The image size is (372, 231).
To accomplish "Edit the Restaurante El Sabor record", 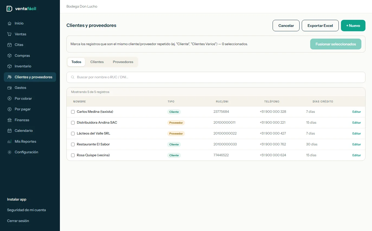I will point(356,144).
